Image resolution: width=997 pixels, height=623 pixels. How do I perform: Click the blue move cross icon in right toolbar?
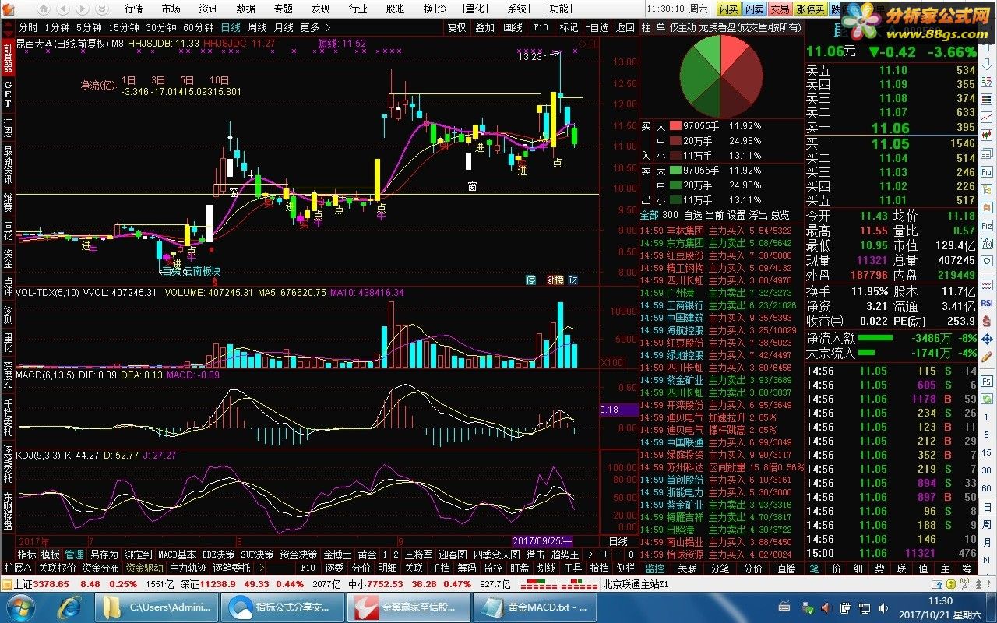point(987,340)
